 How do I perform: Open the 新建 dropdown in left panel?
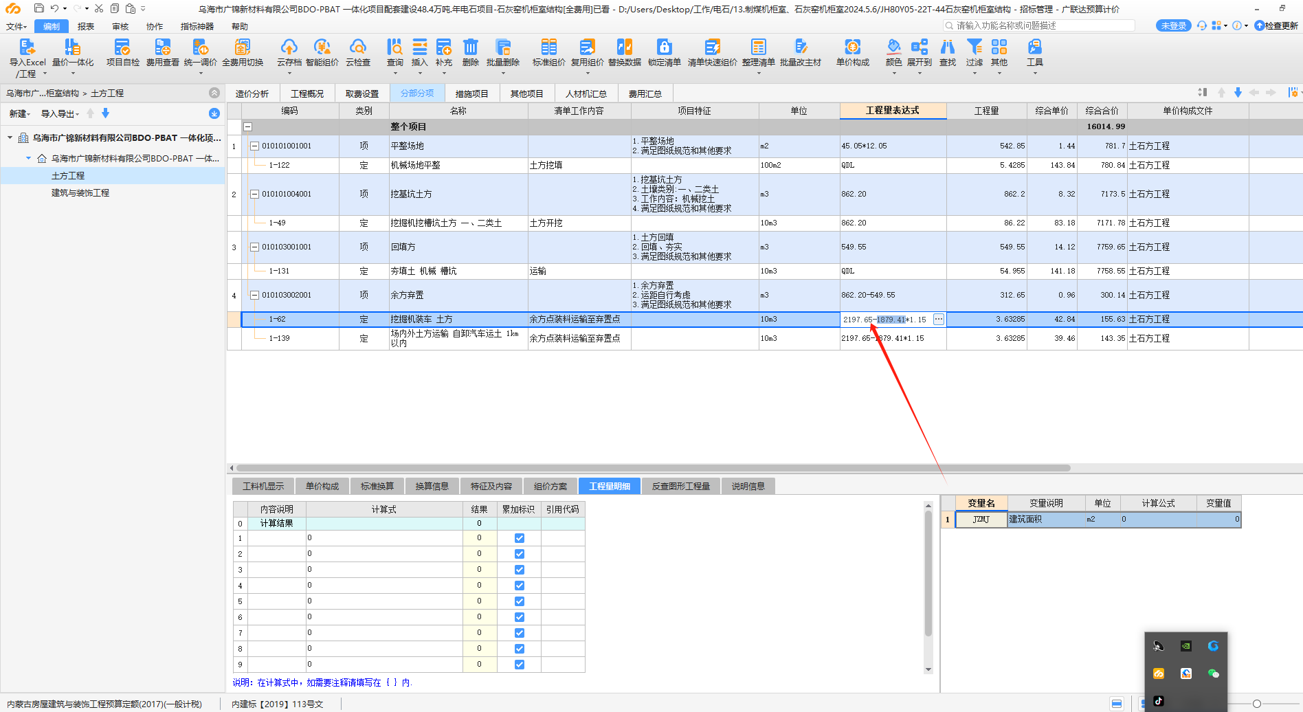19,113
